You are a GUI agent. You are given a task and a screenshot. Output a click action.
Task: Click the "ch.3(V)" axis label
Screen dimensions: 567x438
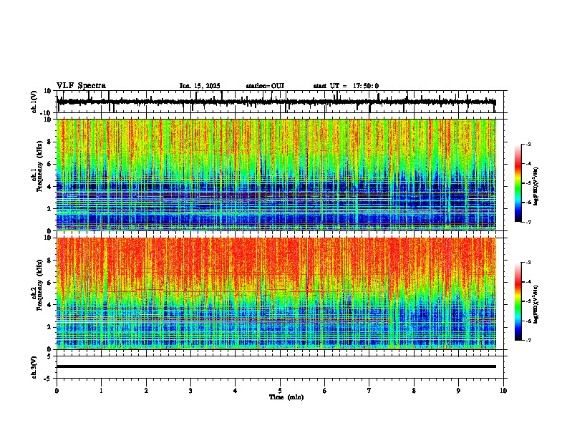pos(34,368)
